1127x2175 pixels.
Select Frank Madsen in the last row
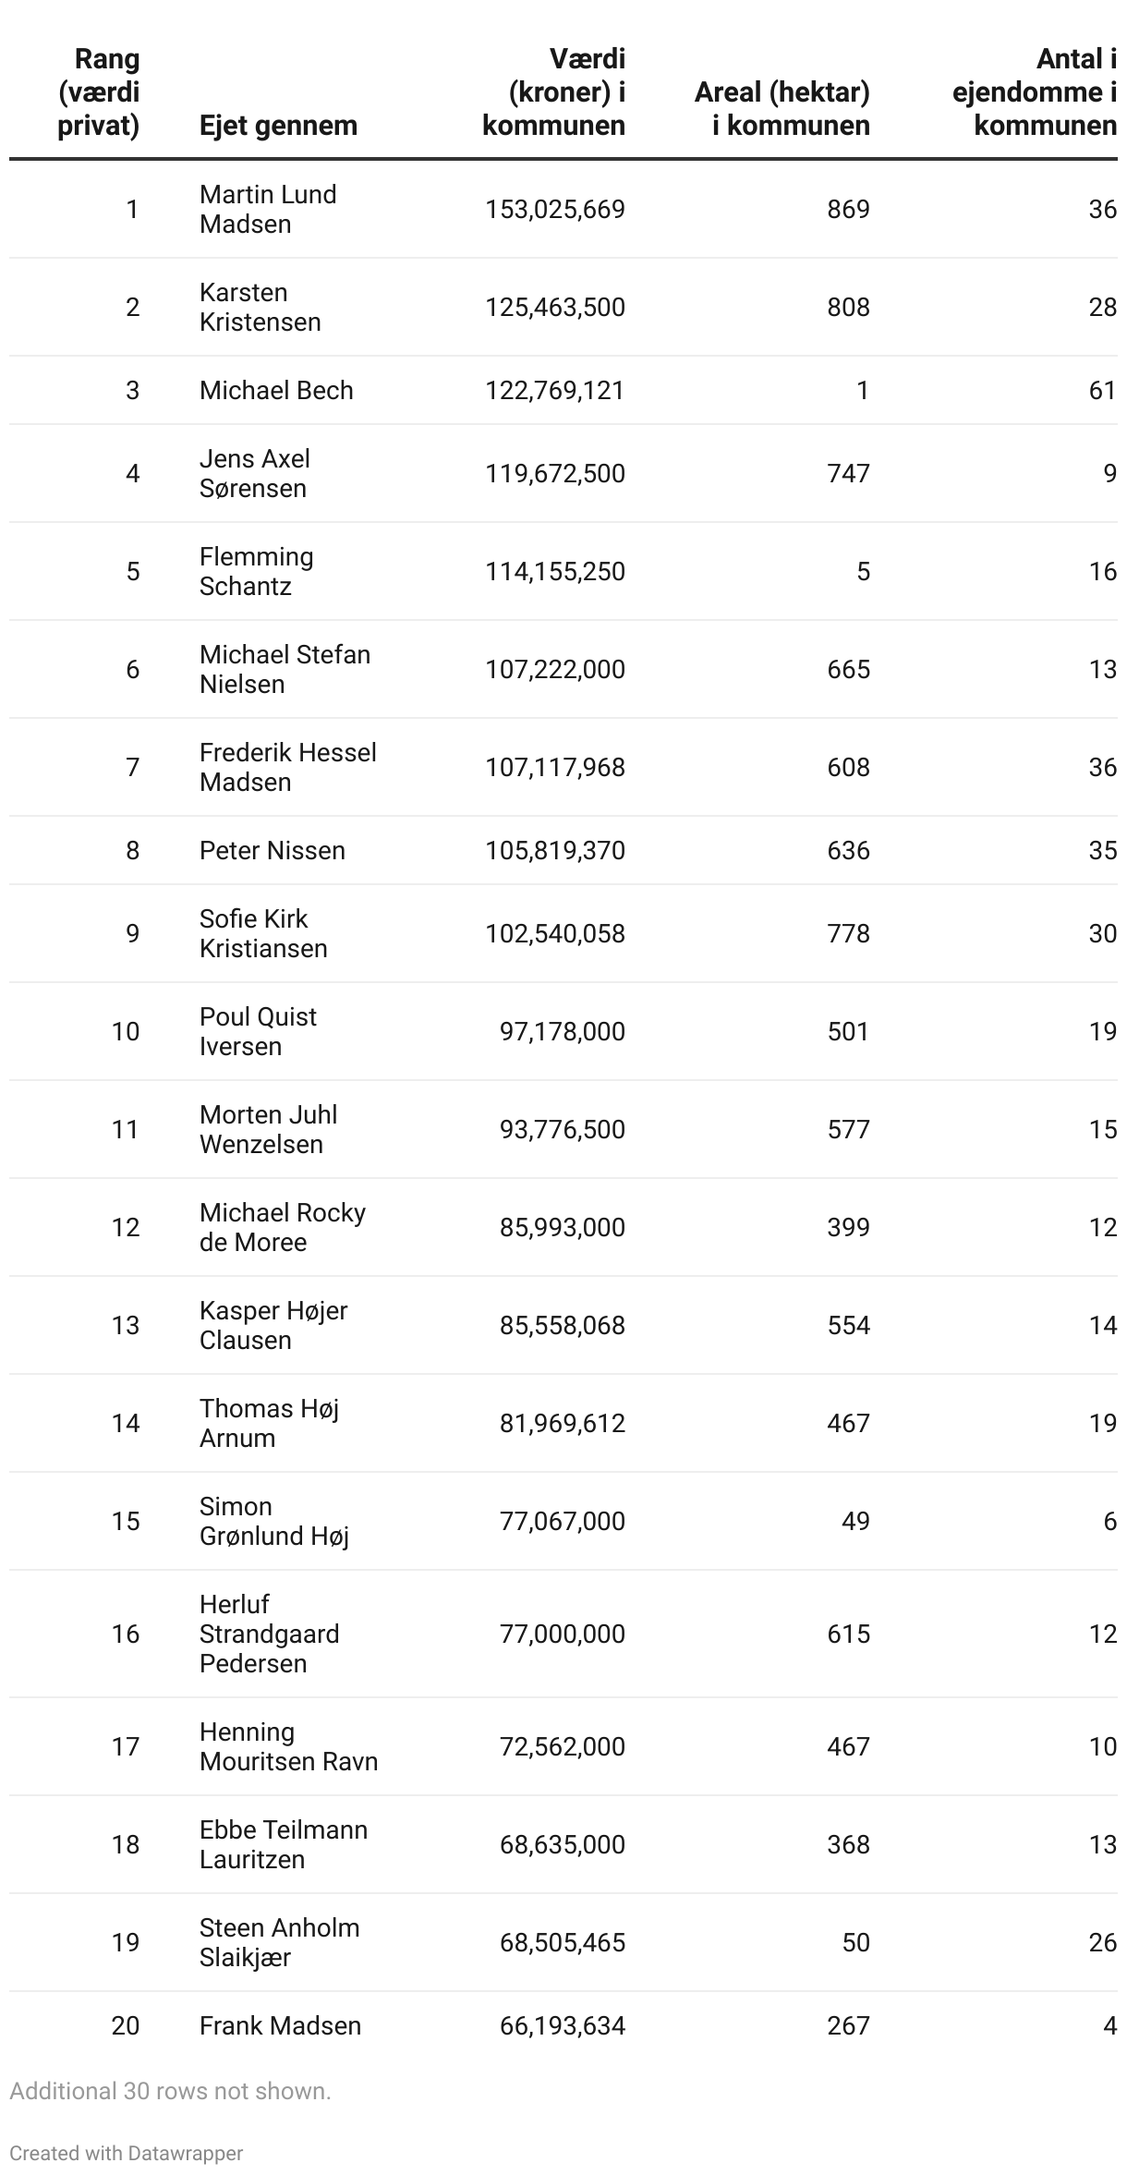(x=280, y=2025)
